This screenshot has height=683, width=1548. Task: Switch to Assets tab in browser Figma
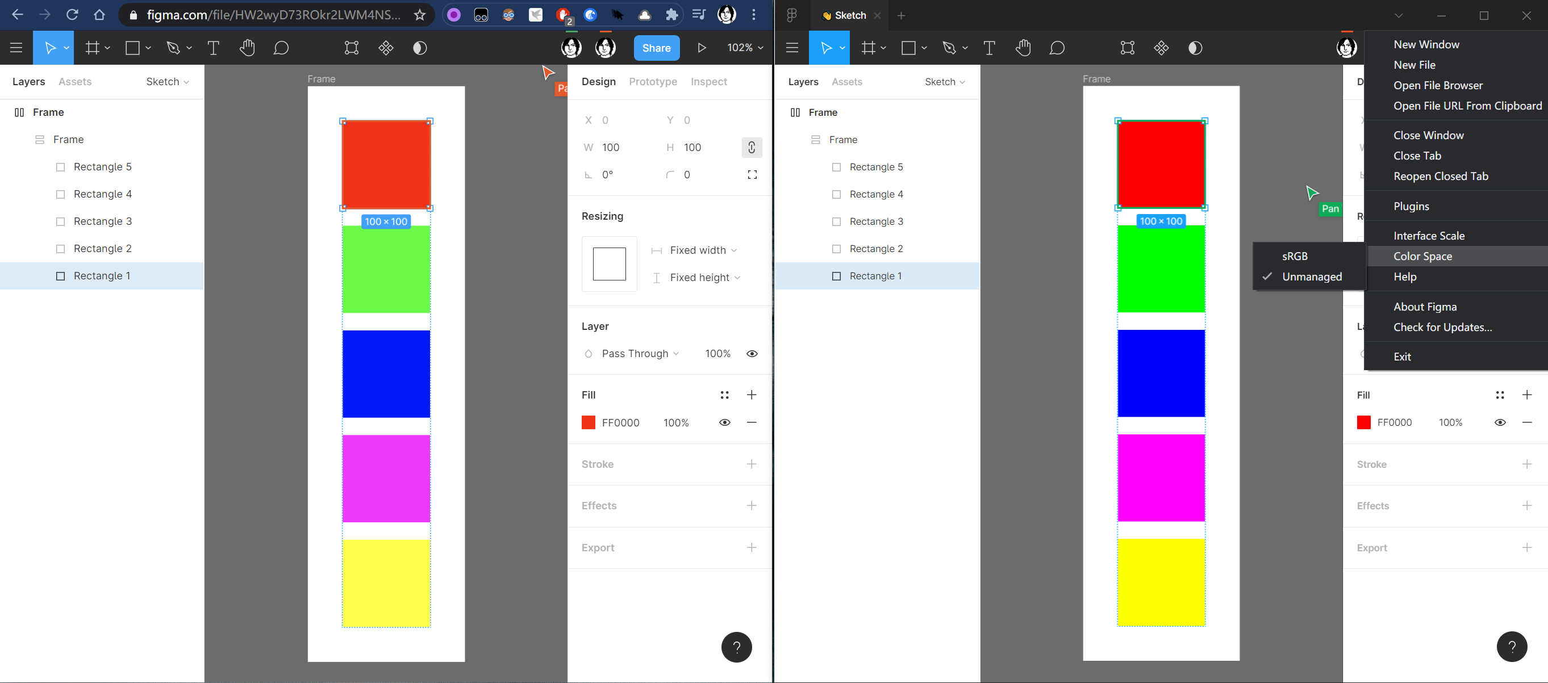pyautogui.click(x=75, y=82)
